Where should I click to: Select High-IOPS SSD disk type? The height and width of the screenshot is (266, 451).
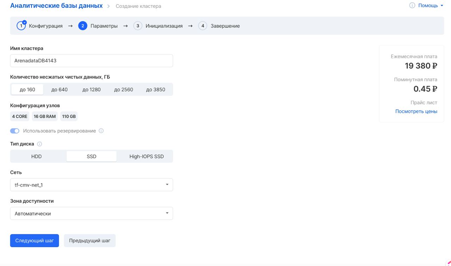(147, 156)
